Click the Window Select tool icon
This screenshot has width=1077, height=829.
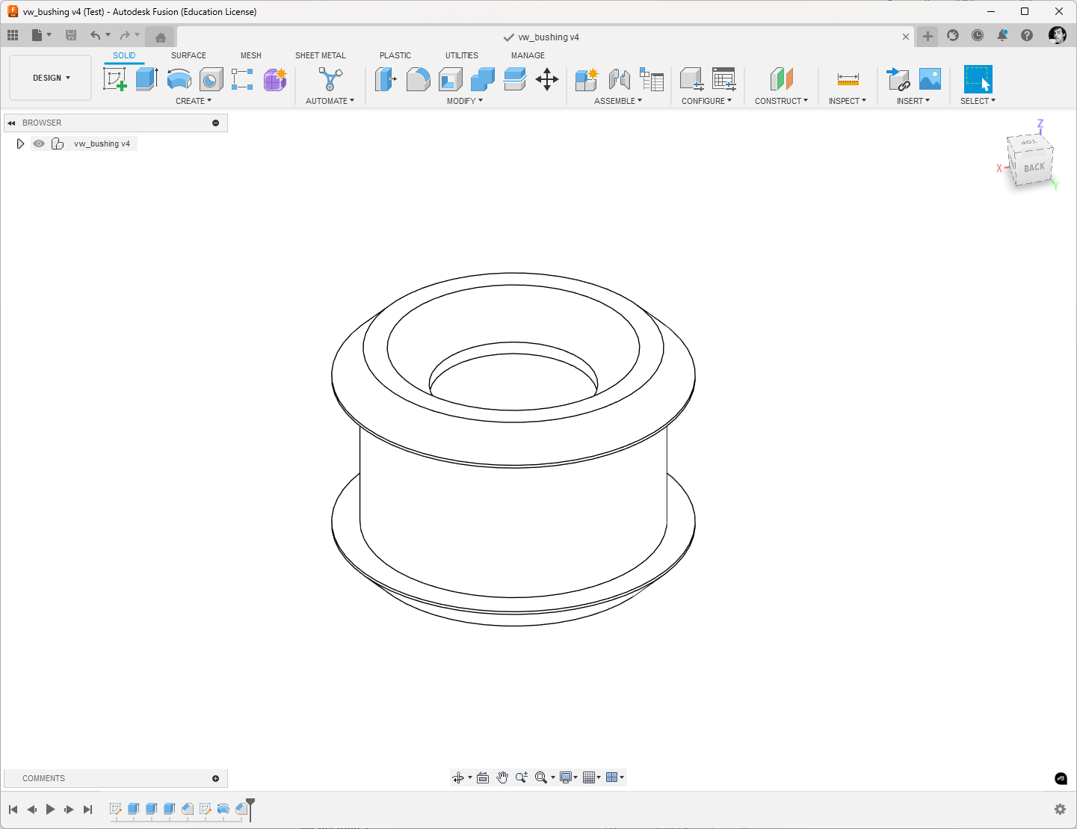click(978, 79)
